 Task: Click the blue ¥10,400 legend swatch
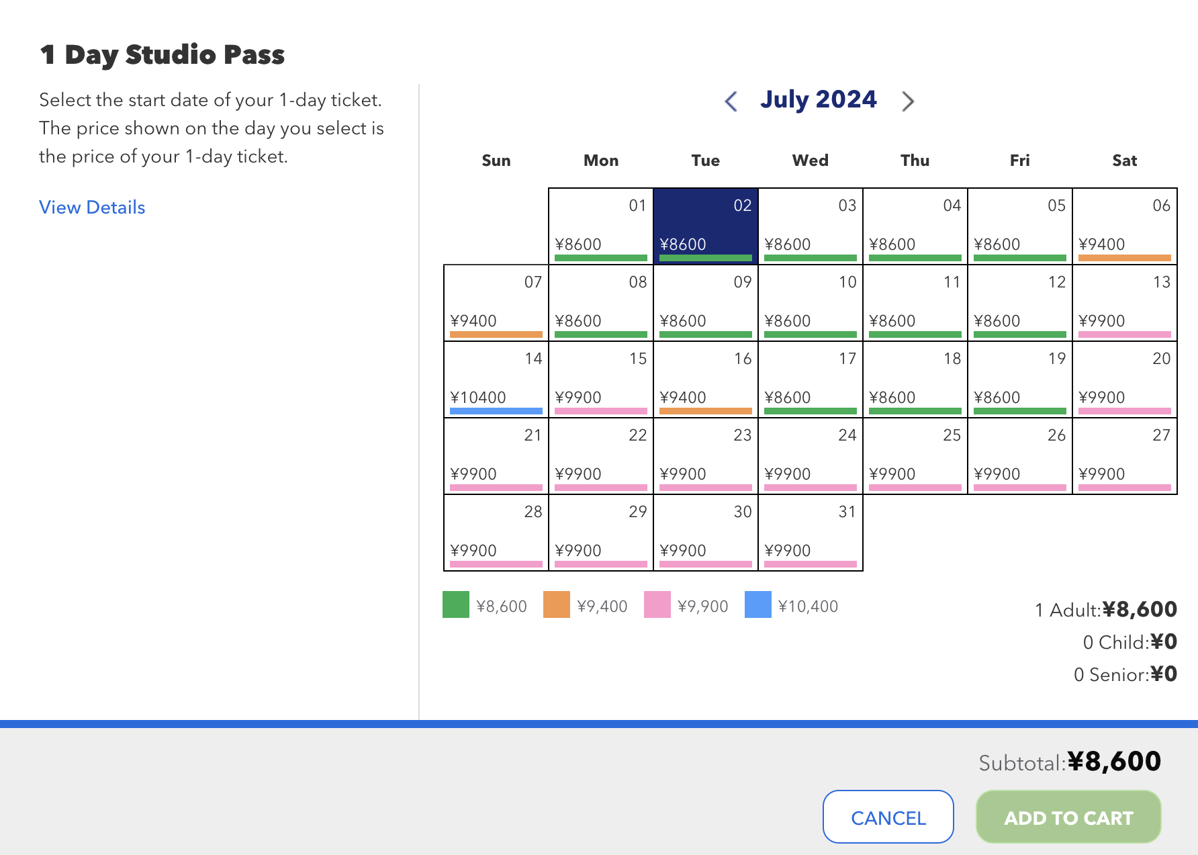(758, 604)
